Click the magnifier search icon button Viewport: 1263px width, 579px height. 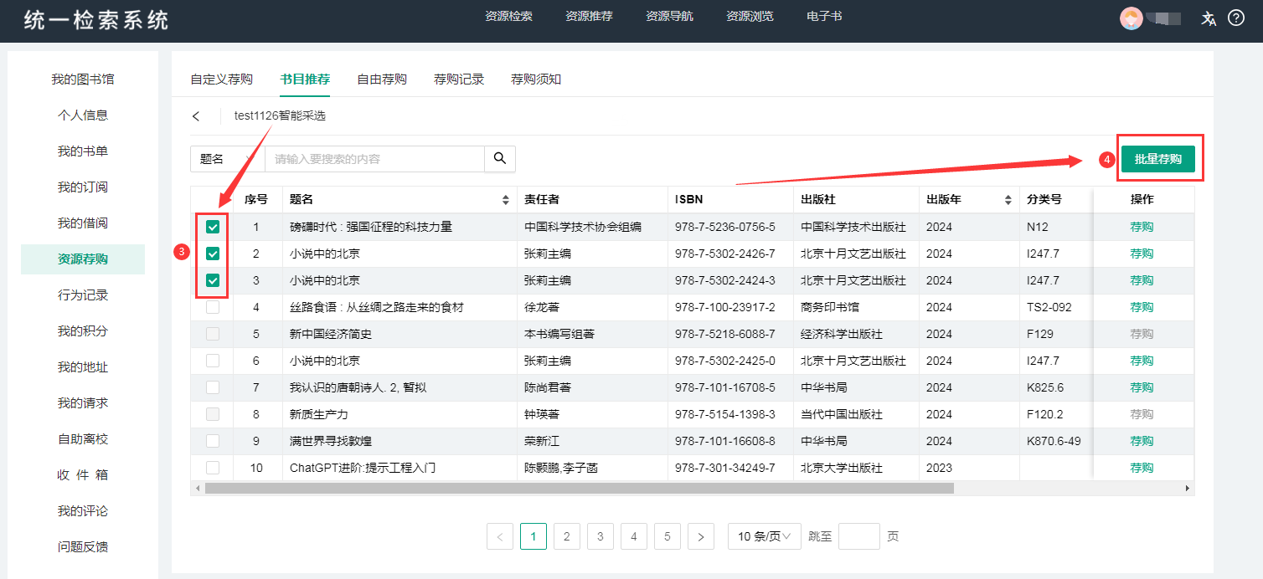click(x=500, y=159)
